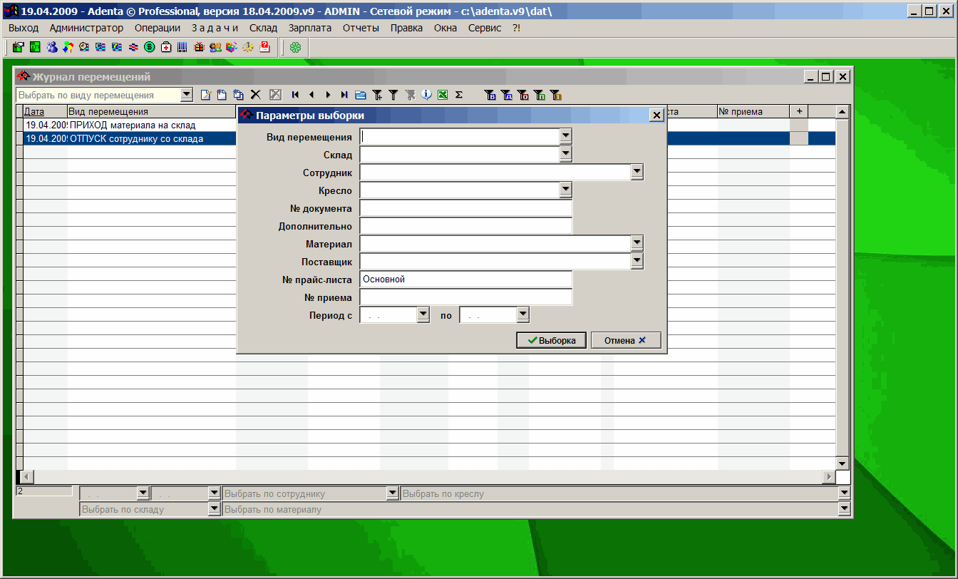Open the Период с date dropdown
Image resolution: width=958 pixels, height=579 pixels.
[423, 314]
